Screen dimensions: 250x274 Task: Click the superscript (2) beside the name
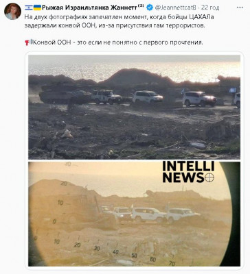141,6
